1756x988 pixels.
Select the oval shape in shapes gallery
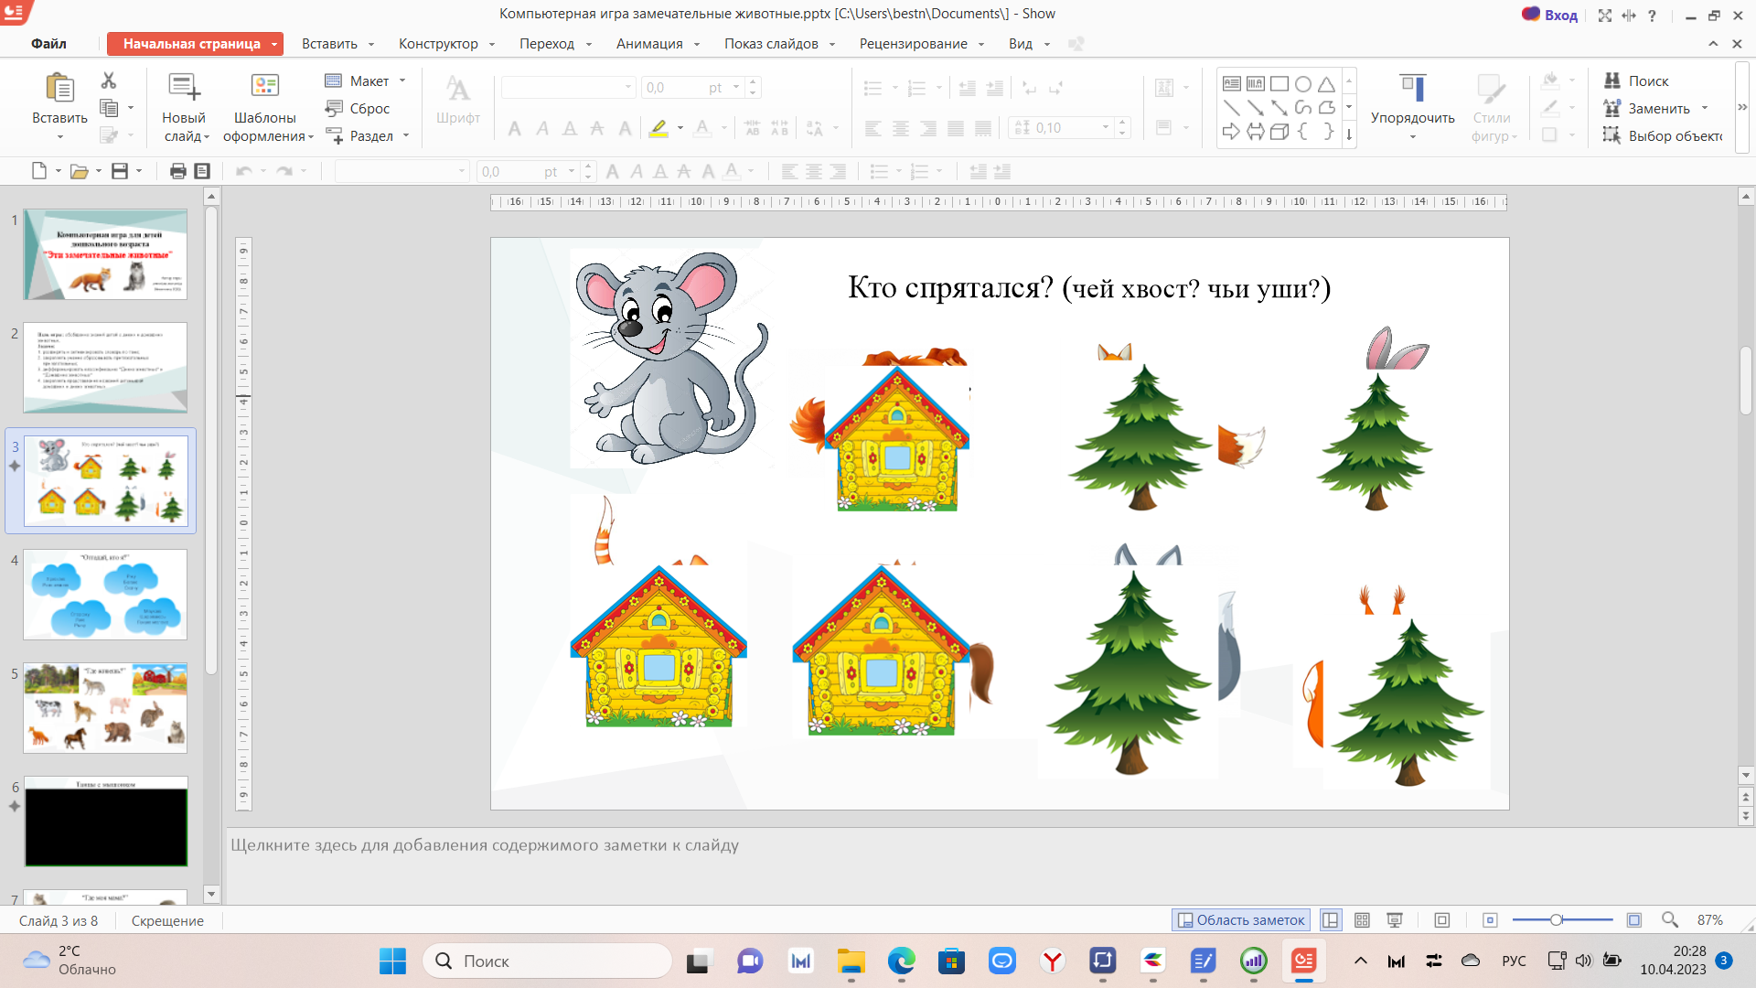[x=1302, y=84]
